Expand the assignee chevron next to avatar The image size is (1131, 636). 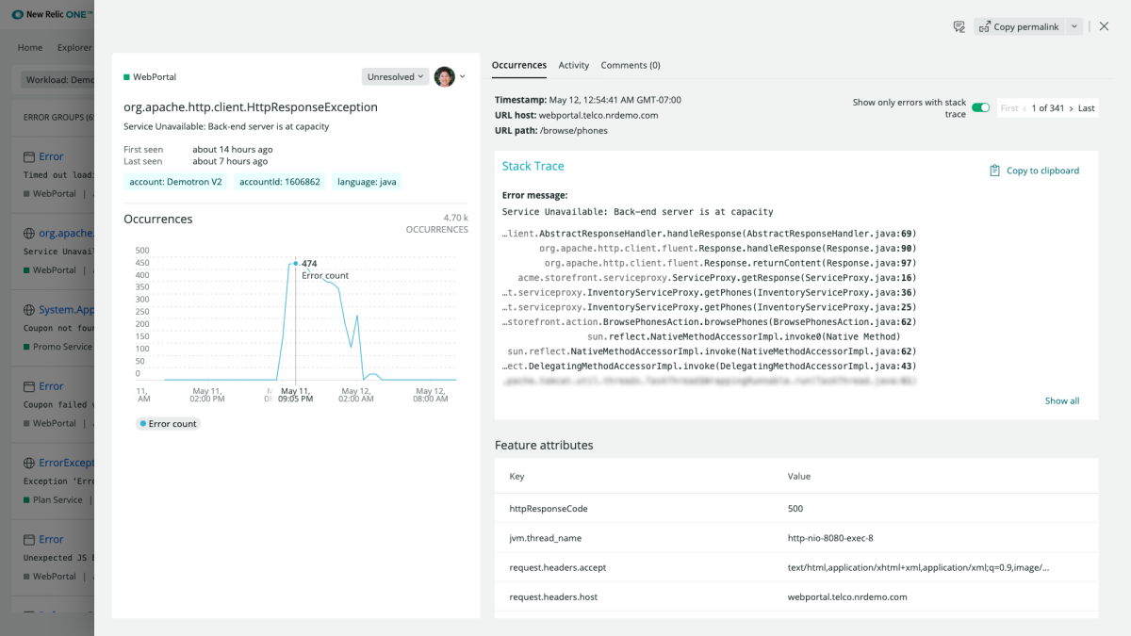[462, 76]
